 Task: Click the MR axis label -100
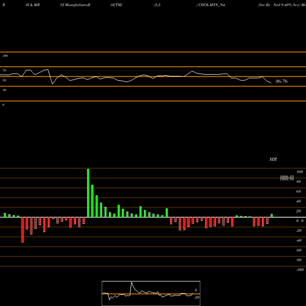click(300, 270)
